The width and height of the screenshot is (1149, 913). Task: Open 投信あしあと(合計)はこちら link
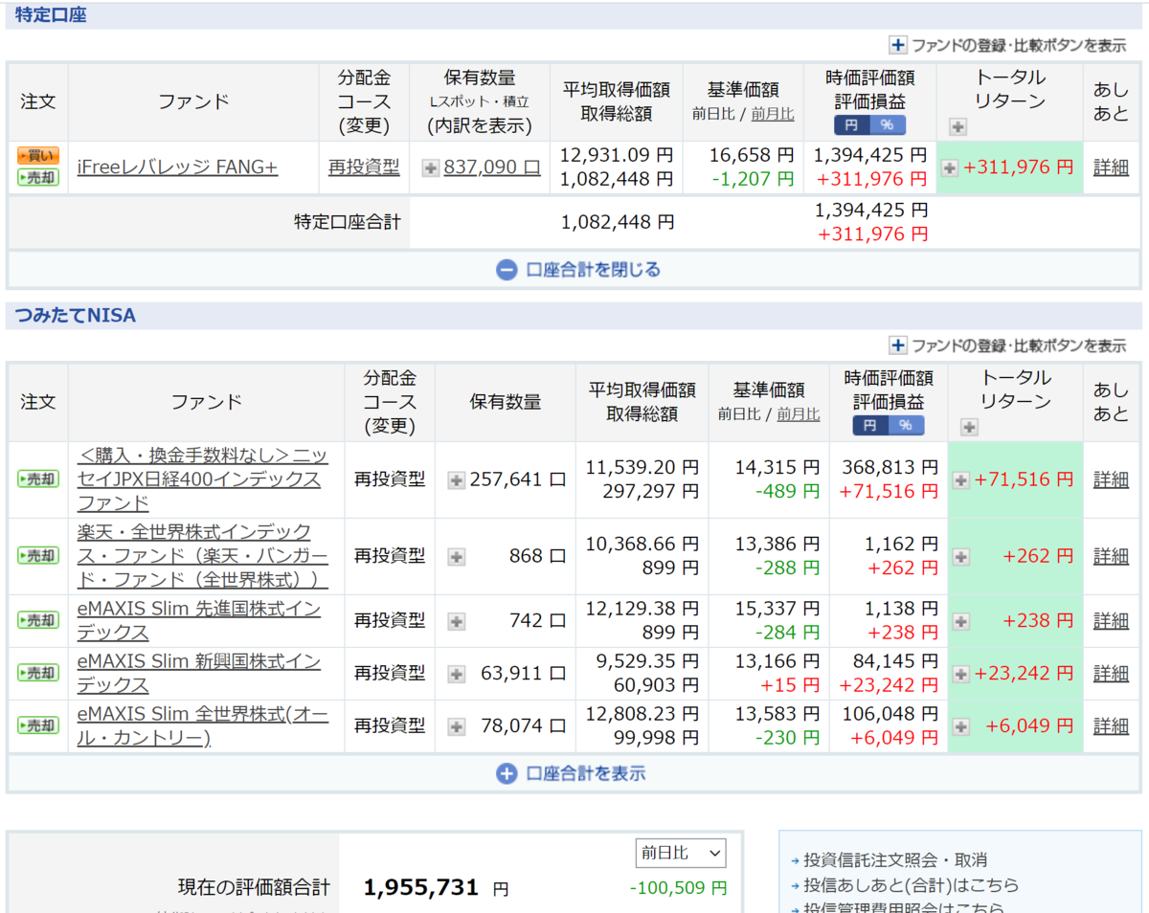tap(912, 884)
